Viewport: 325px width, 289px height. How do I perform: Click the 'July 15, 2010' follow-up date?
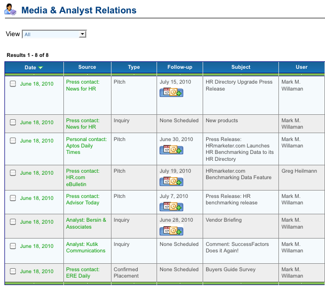point(175,82)
